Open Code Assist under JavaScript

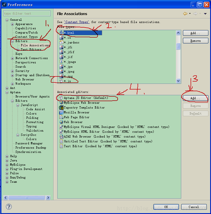pyautogui.click(x=35, y=109)
